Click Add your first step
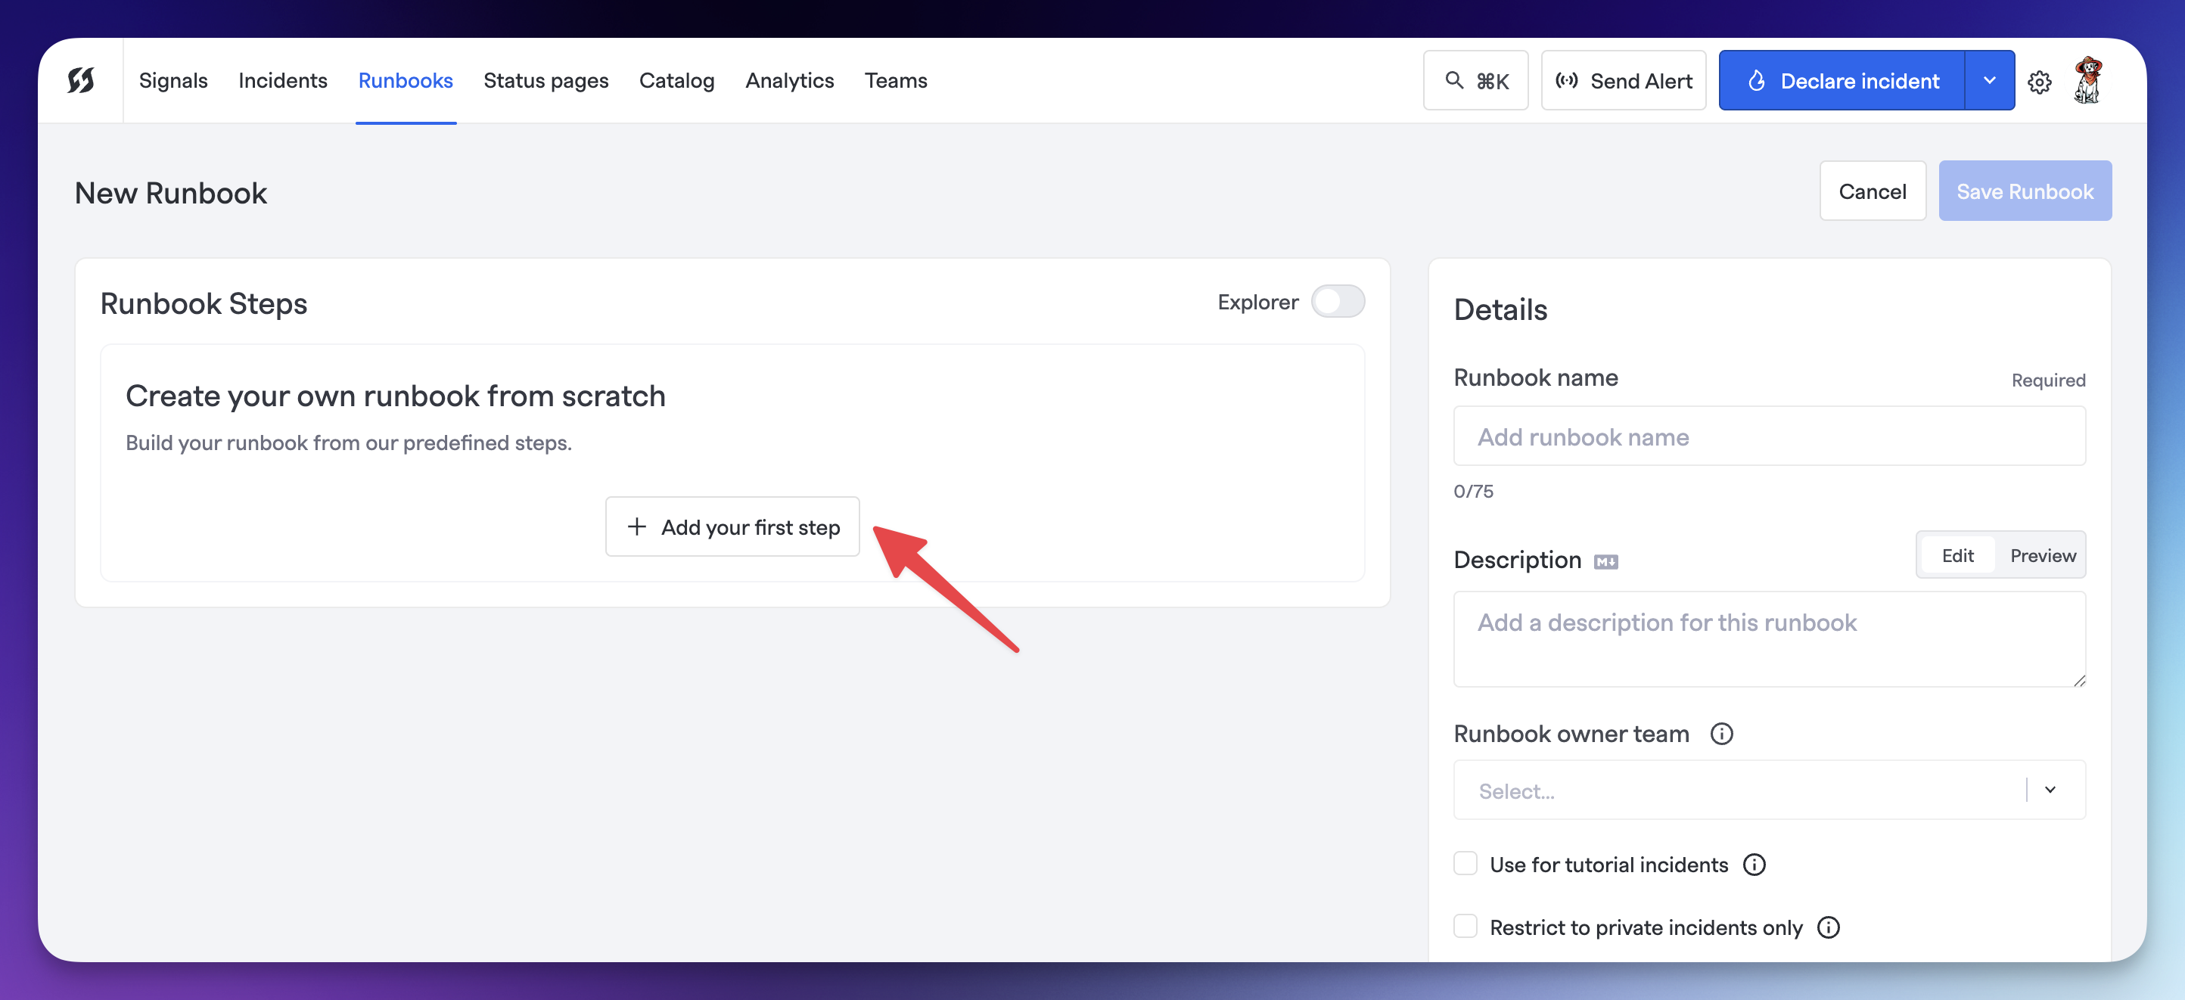2185x1000 pixels. 732,526
